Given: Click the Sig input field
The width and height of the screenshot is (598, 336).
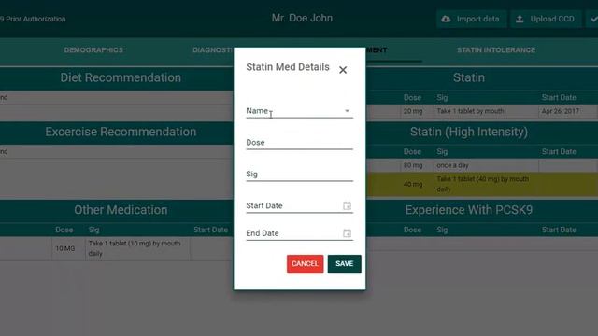Looking at the screenshot, I should click(299, 175).
